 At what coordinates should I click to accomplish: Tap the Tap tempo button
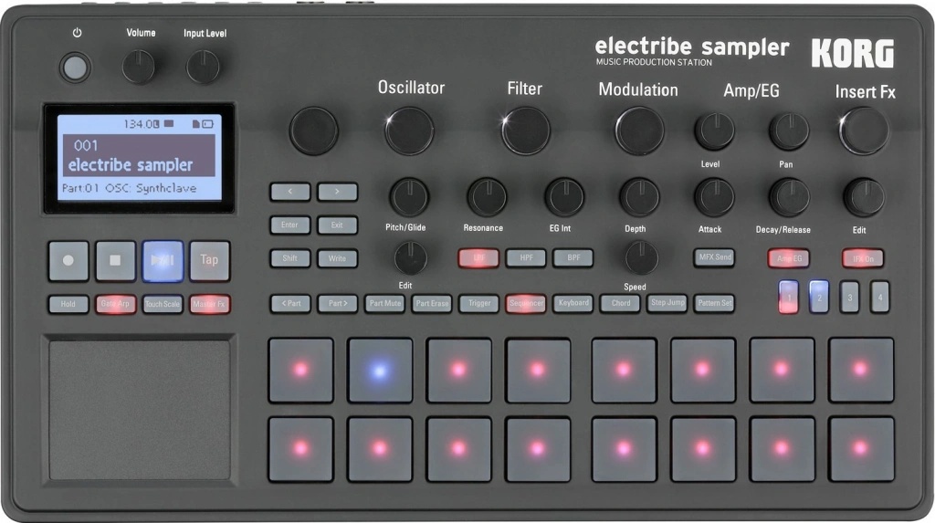[x=210, y=261]
